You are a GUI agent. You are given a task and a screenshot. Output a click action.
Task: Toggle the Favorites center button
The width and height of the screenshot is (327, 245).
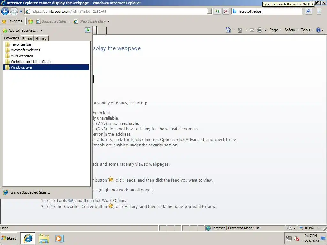12,21
